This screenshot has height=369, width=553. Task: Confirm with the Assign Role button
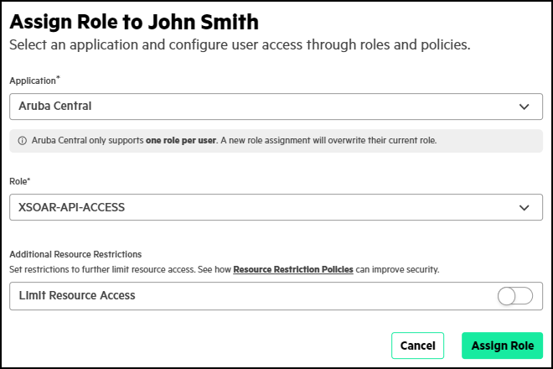point(502,346)
